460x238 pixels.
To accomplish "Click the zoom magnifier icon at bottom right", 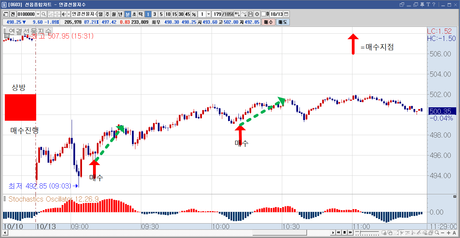I will (437, 233).
